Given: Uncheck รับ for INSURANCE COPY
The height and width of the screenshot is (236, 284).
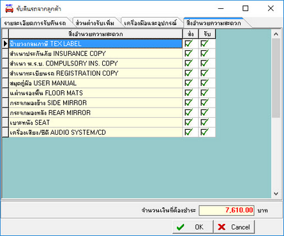Looking at the screenshot, I should pos(204,53).
